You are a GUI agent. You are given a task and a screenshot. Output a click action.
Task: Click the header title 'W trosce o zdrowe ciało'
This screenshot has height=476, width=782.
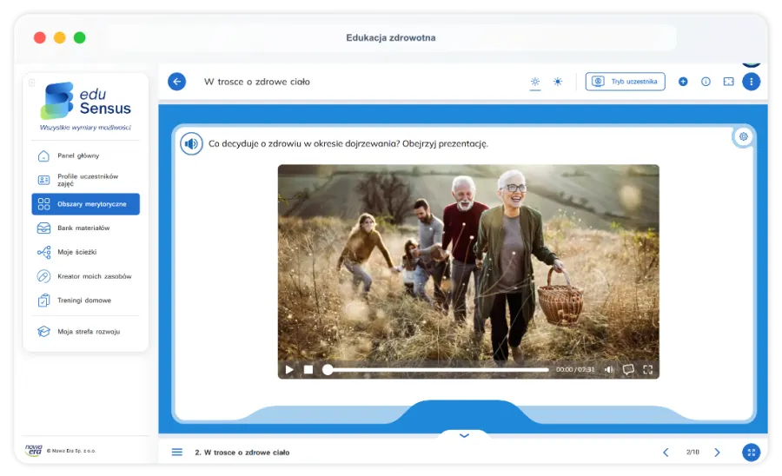[257, 82]
